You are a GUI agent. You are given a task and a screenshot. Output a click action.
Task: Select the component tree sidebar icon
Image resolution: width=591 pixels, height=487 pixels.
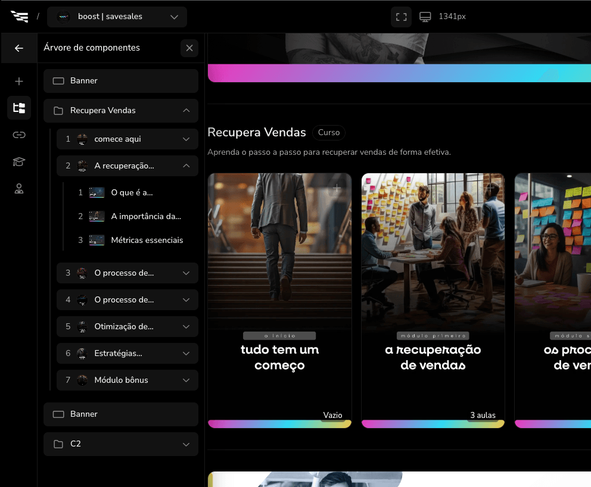tap(19, 108)
